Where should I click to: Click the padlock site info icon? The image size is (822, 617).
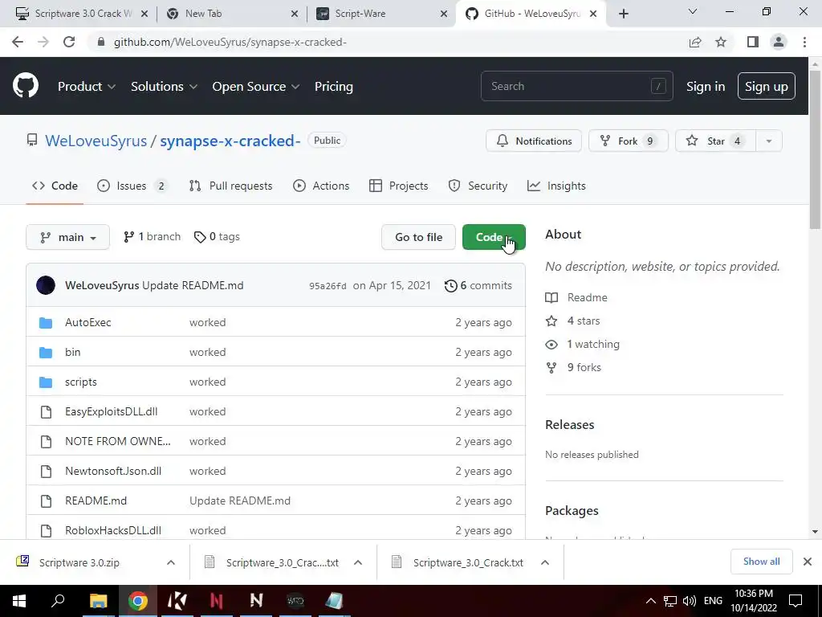(x=101, y=42)
